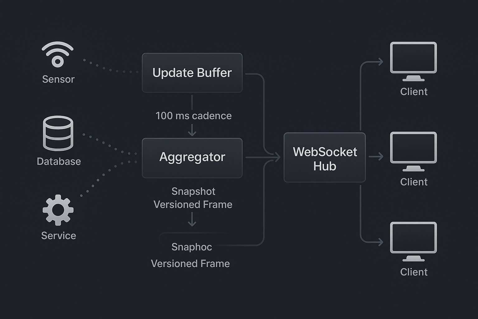Select the top Client monitor icon
Screen dimensions: 478x319
413,61
